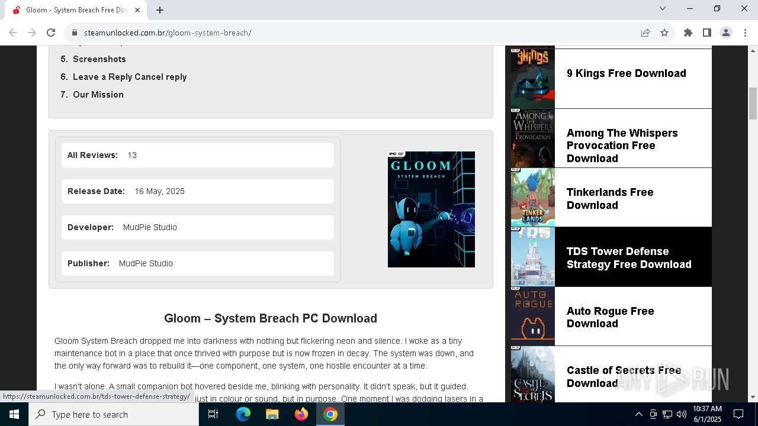This screenshot has height=426, width=758.
Task: Click Castle of Secrets thumbnail
Action: (x=533, y=375)
